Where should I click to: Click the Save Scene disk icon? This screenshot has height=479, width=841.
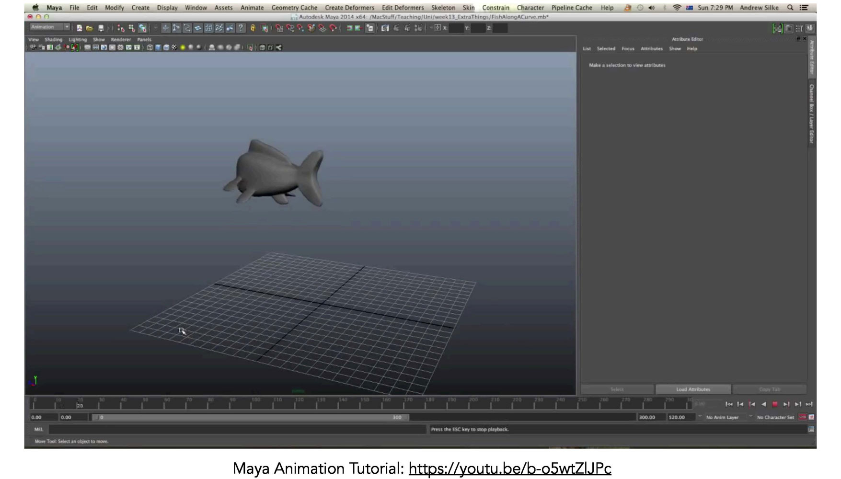click(101, 28)
